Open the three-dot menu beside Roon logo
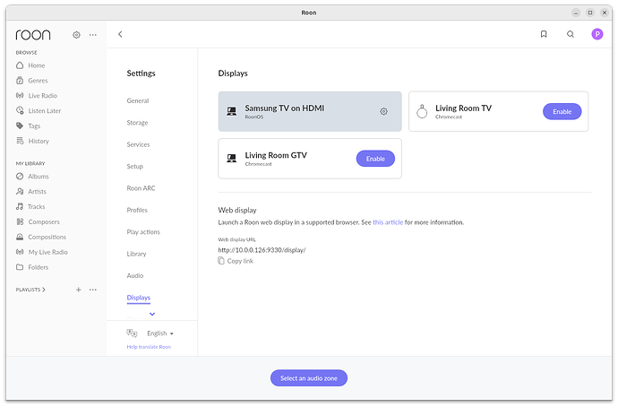The width and height of the screenshot is (618, 407). coord(92,35)
